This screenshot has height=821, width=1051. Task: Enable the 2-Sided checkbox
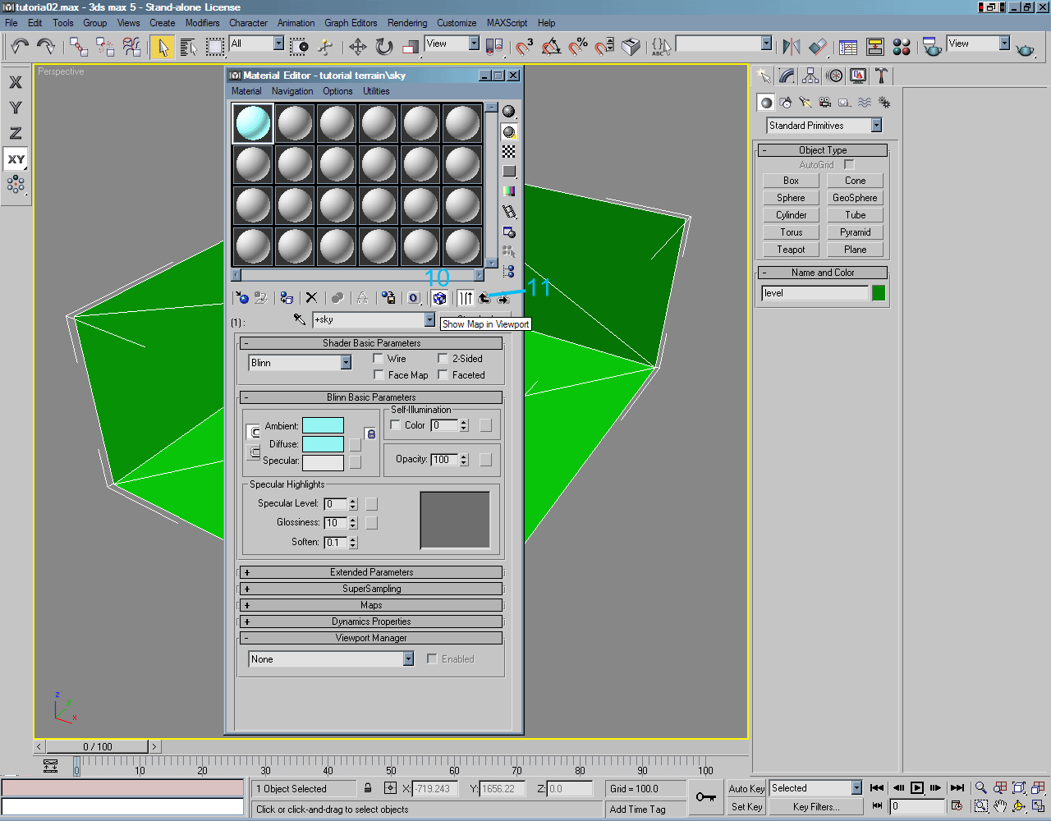(443, 358)
